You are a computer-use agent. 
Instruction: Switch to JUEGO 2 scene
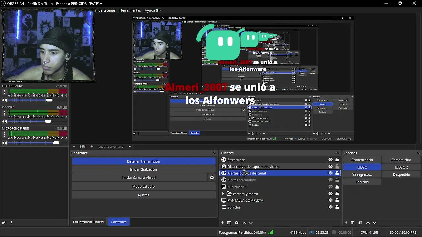[401, 167]
